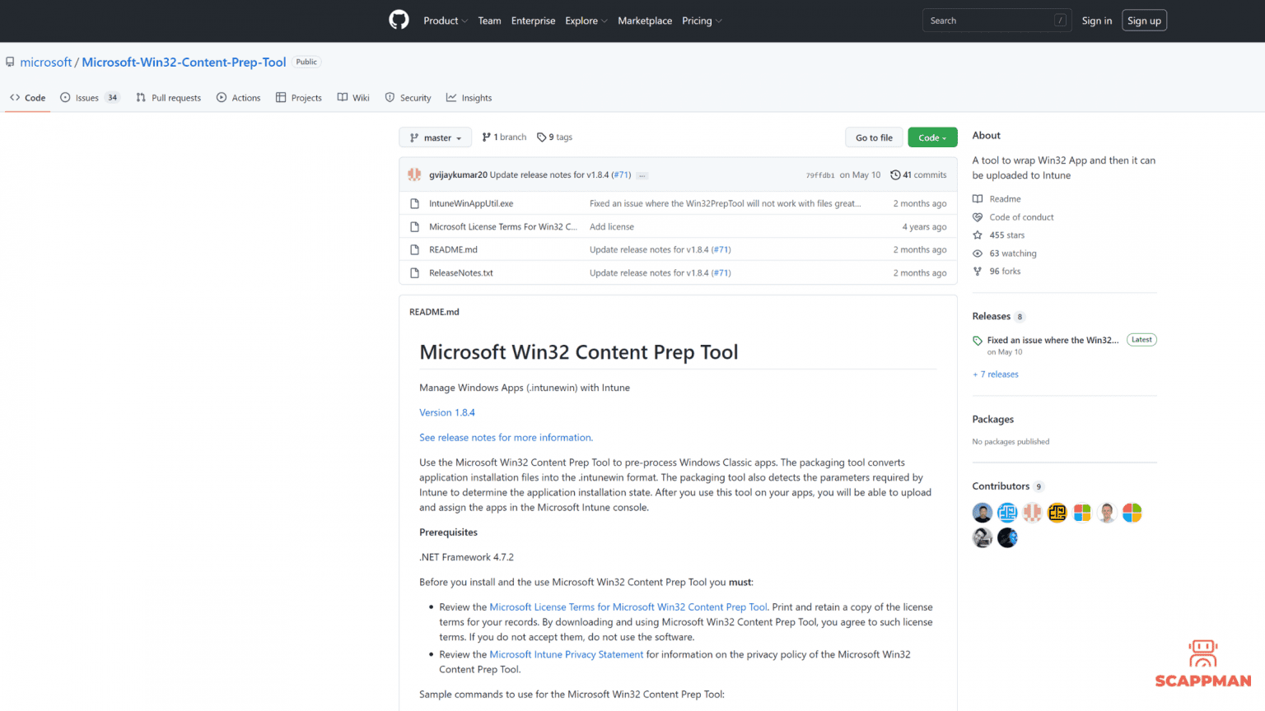Open the Marketplace menu item

(x=645, y=21)
